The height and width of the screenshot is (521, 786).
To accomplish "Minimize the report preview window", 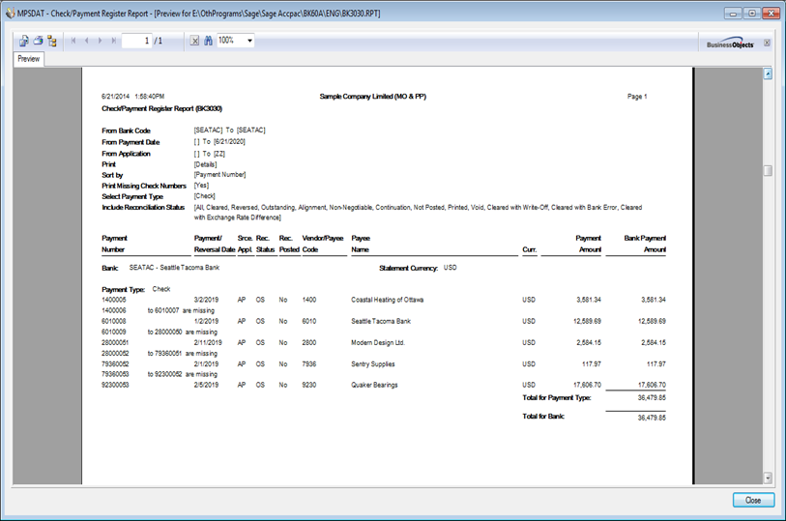I will [733, 14].
